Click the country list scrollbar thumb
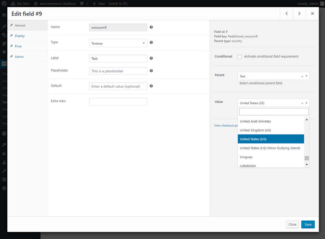325x239 pixels. click(x=307, y=158)
